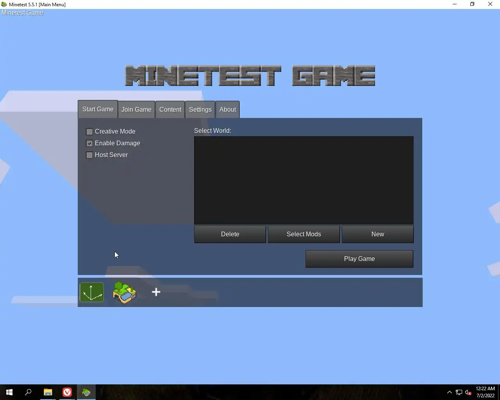This screenshot has width=500, height=400.
Task: Switch to Start Game tab
Action: (98, 109)
